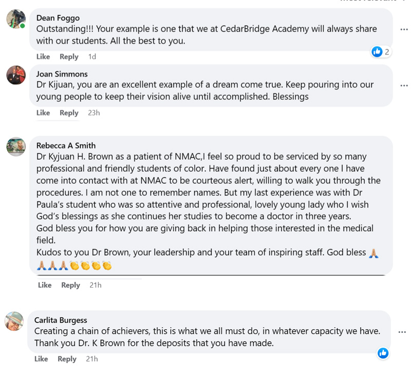Like Carlita Burgess' comment
The image size is (411, 377).
coord(41,359)
